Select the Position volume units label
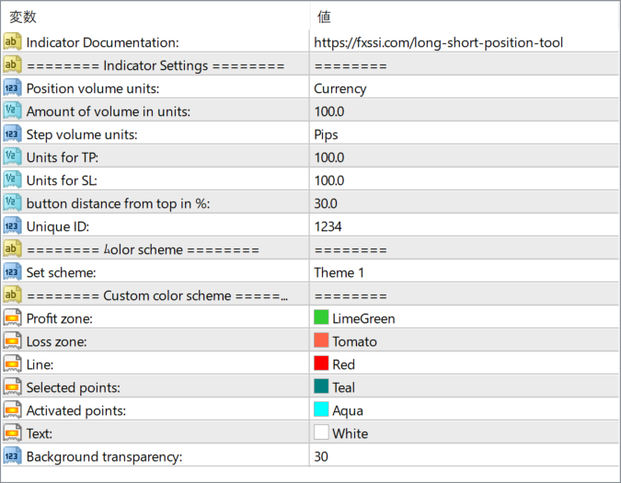The image size is (621, 483). pos(93,88)
